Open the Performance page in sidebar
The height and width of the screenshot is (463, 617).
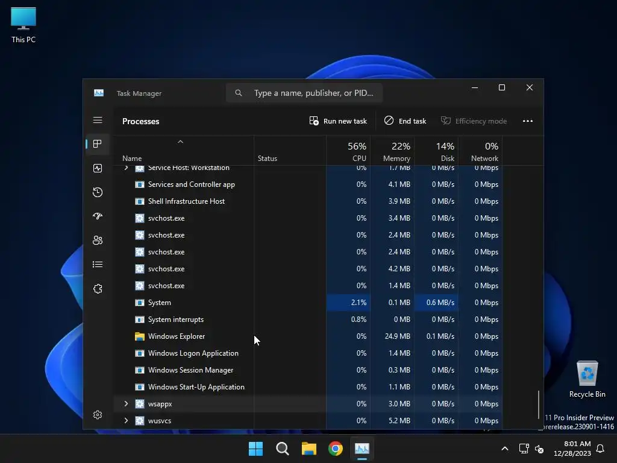click(x=98, y=168)
